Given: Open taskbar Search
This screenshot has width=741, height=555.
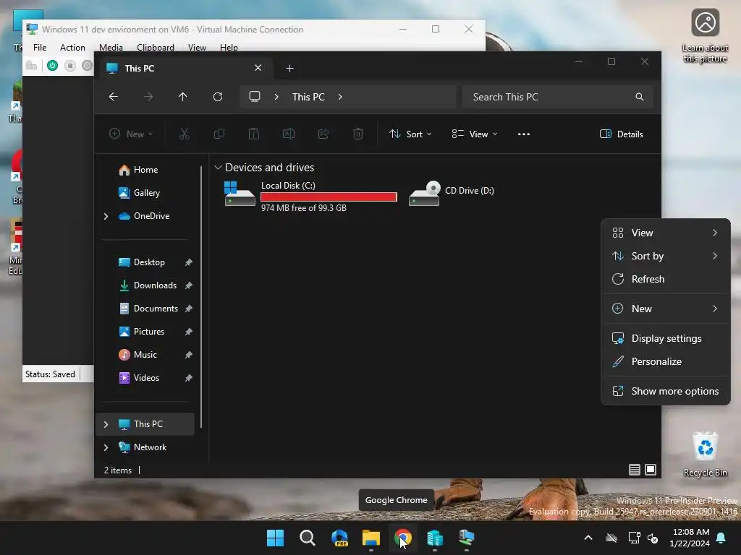Looking at the screenshot, I should click(x=307, y=538).
